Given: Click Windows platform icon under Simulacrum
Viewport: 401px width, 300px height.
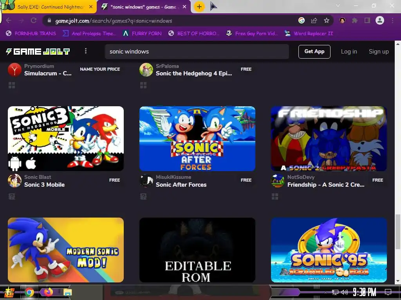Looking at the screenshot, I should click(x=12, y=85).
